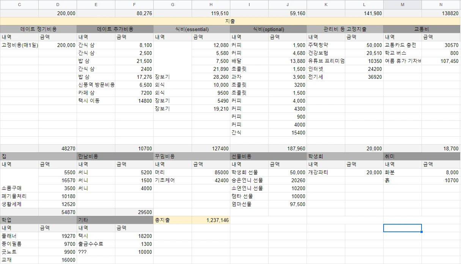Click the merged 지출 title cell
461x264 pixels.
230,21
